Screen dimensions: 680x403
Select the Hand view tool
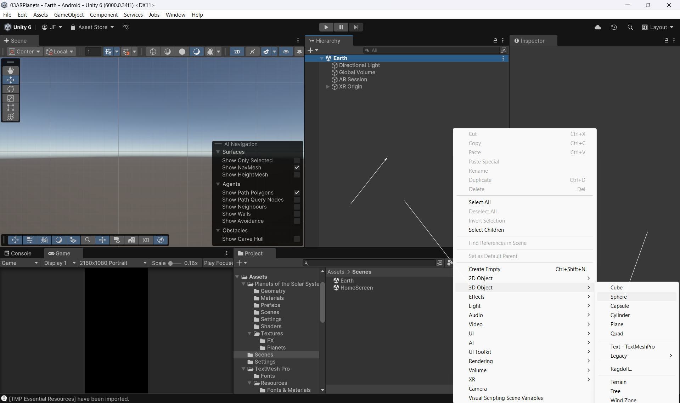coord(11,71)
